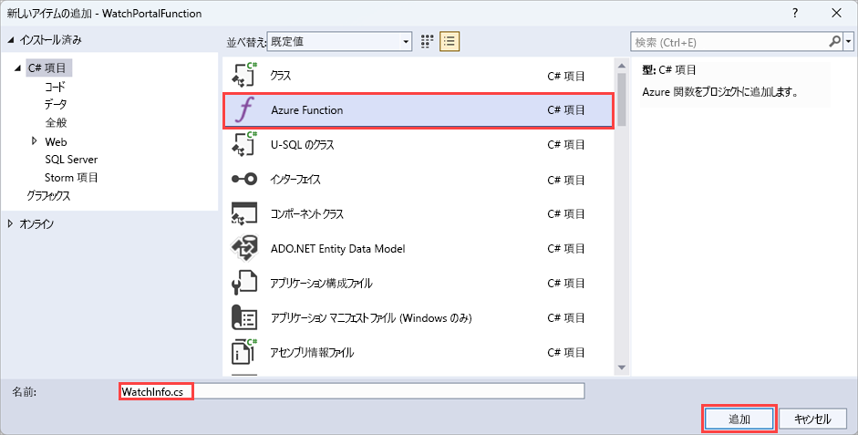Click the インターフェイス template icon
This screenshot has height=435, width=858.
tap(244, 179)
